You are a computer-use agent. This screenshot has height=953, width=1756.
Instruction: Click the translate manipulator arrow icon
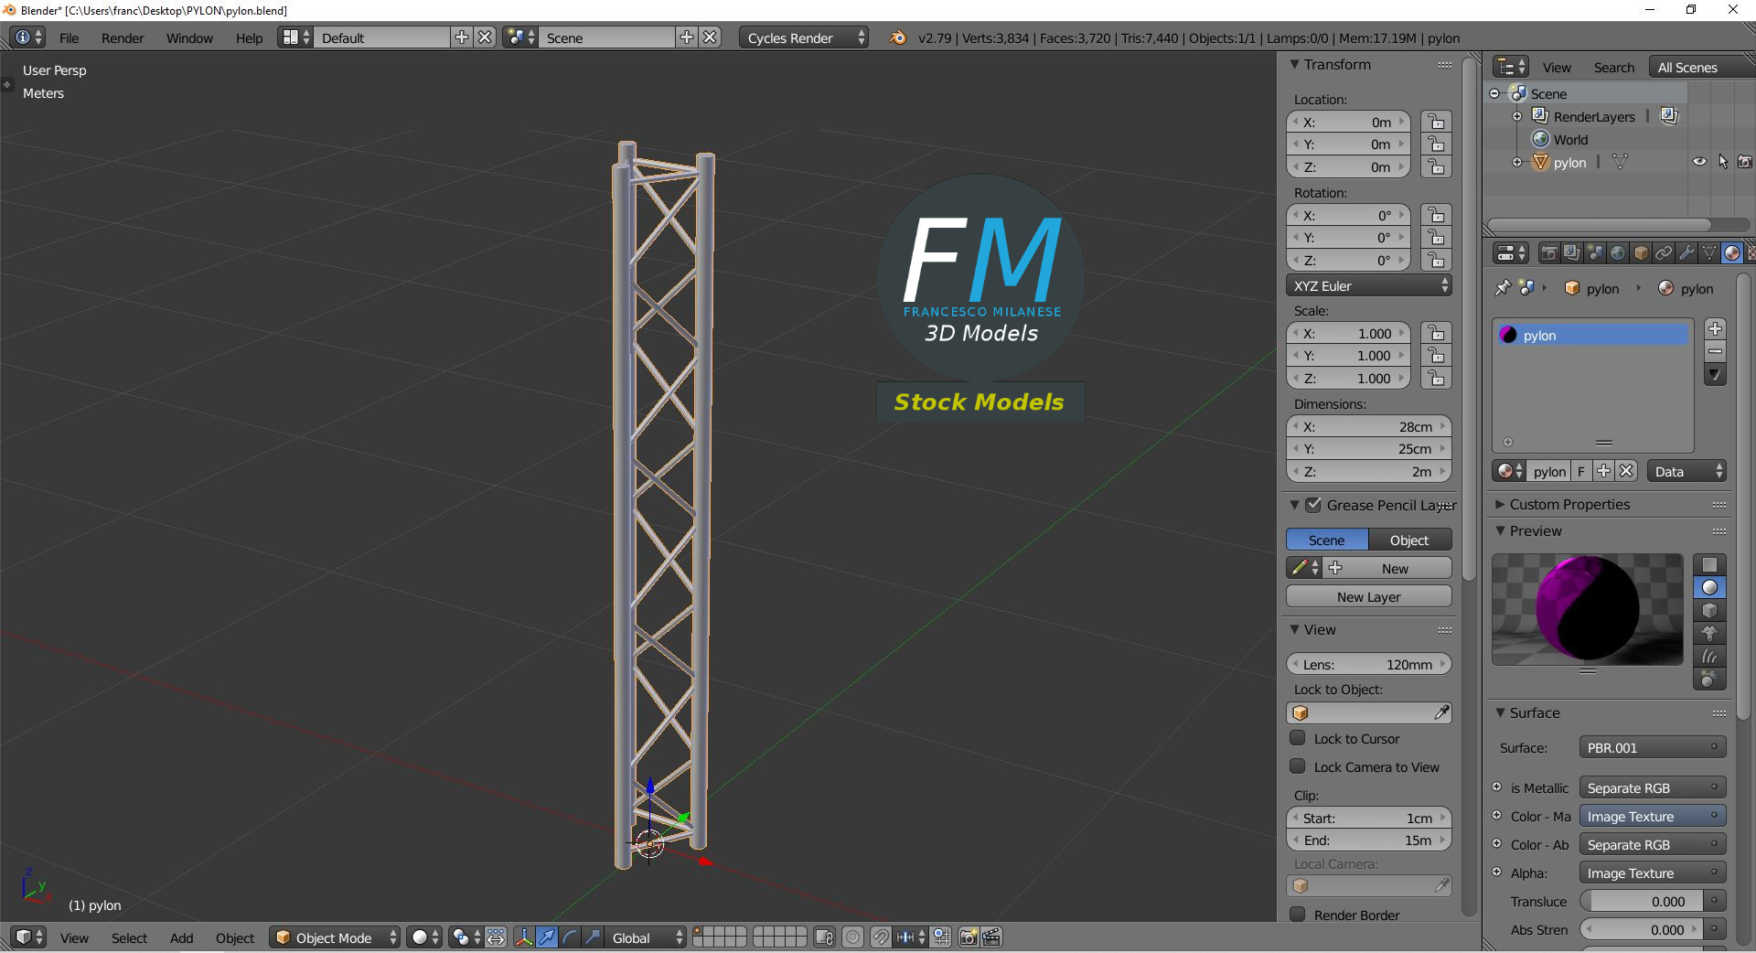(547, 937)
